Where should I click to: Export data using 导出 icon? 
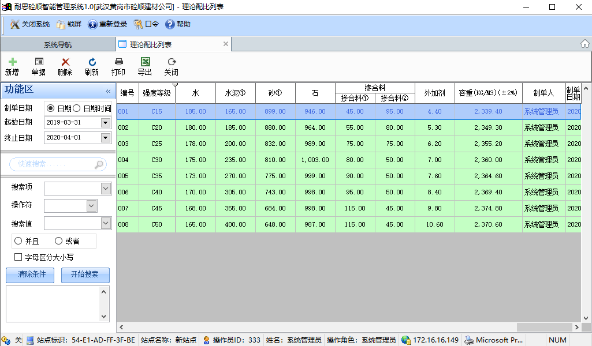click(x=145, y=62)
